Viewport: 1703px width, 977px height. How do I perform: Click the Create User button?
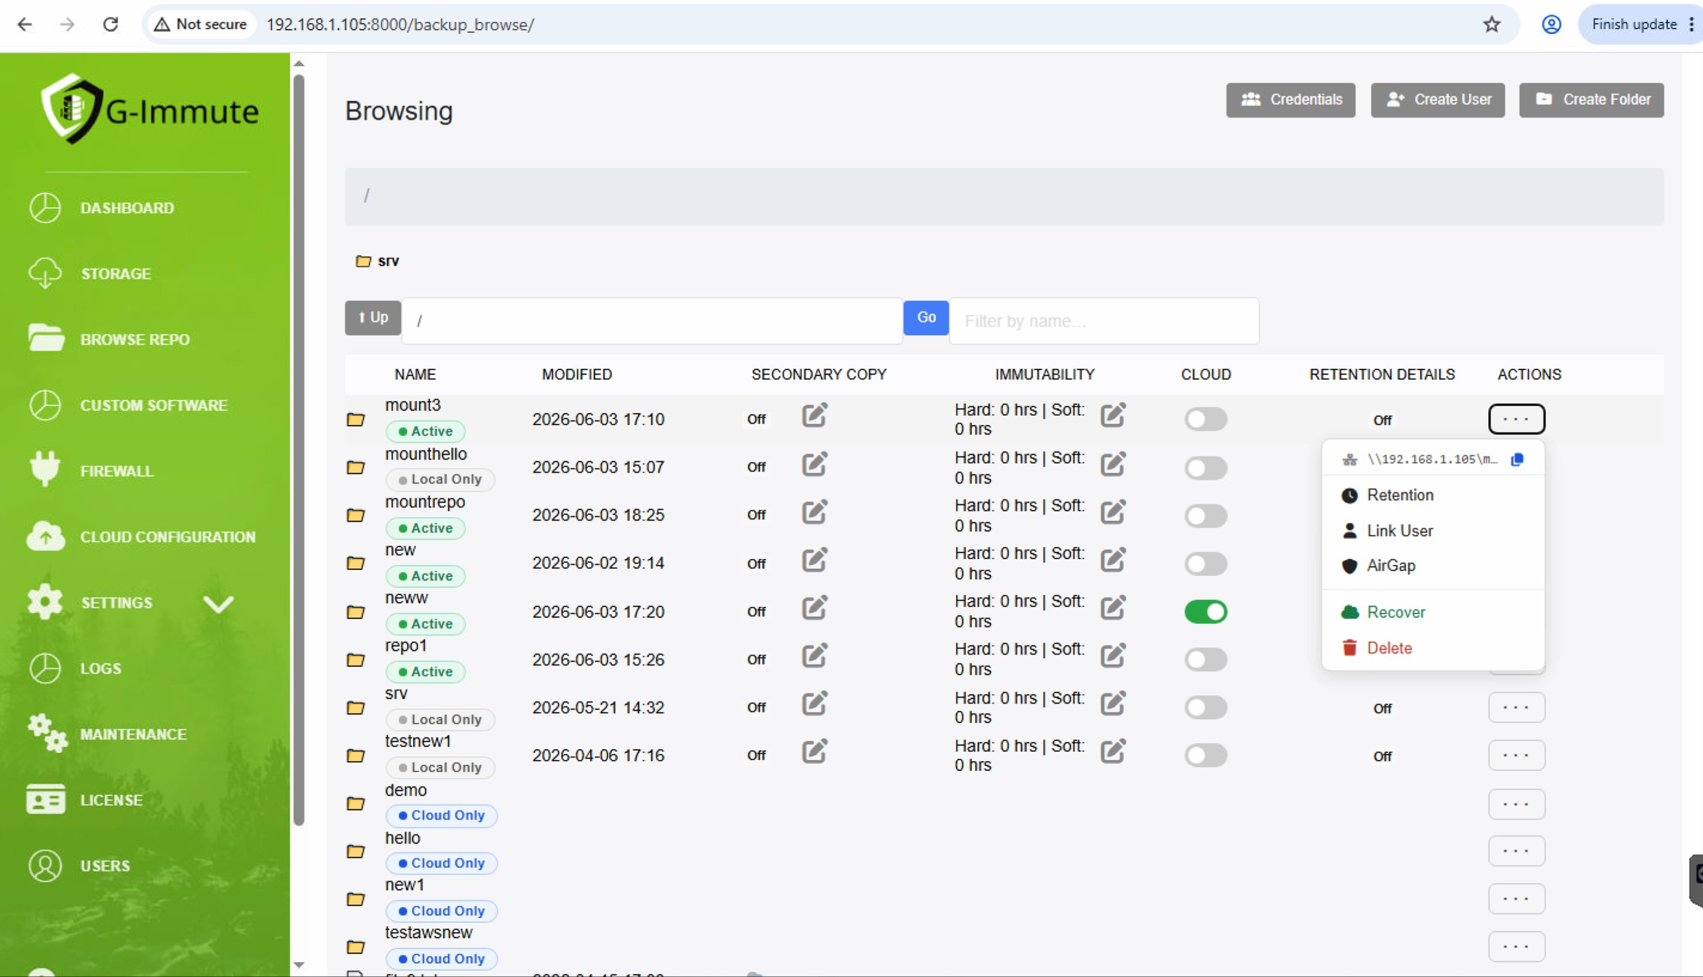pyautogui.click(x=1437, y=100)
